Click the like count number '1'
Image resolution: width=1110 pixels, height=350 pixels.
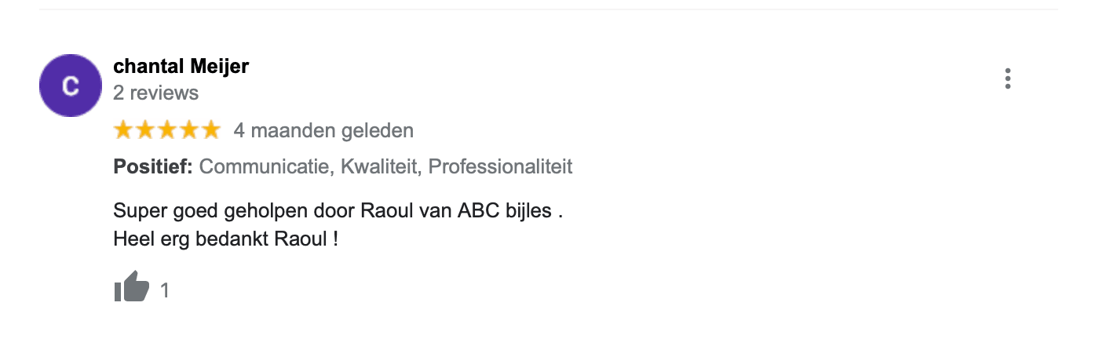tap(165, 290)
